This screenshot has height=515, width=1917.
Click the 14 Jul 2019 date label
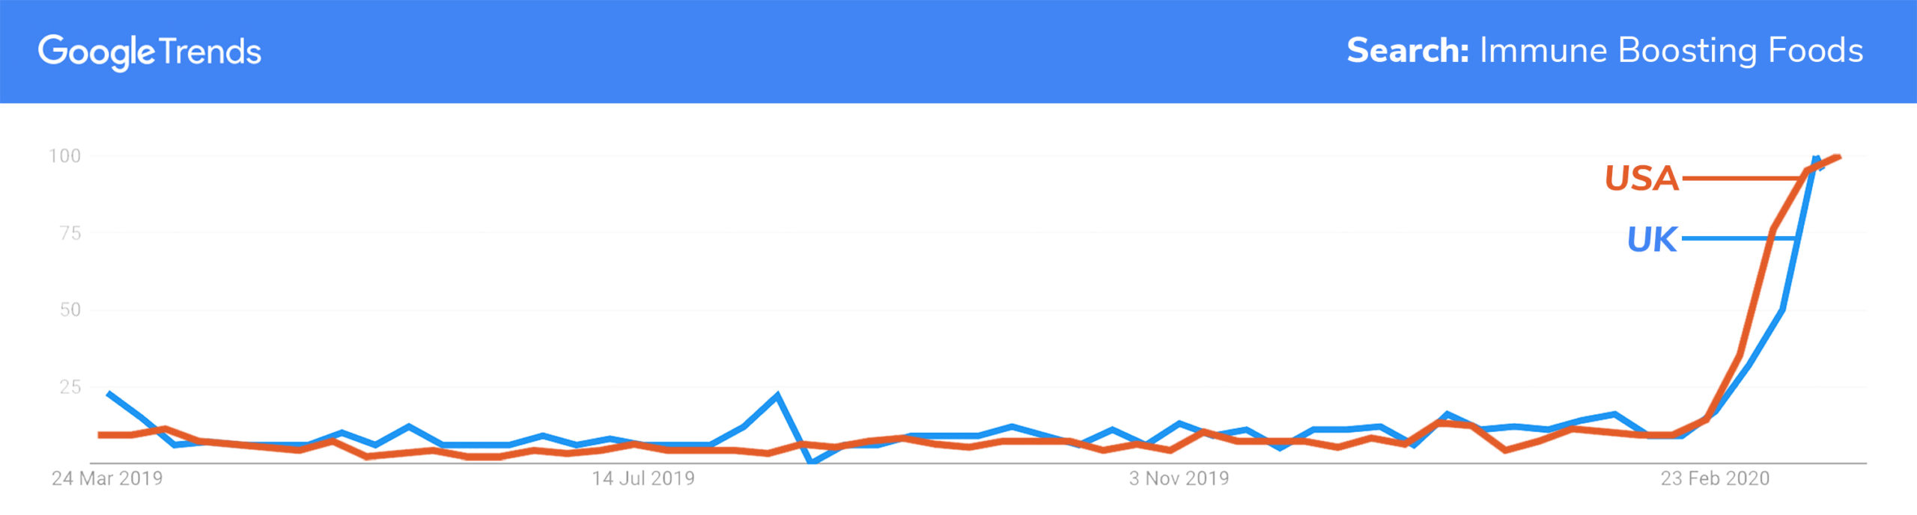643,478
